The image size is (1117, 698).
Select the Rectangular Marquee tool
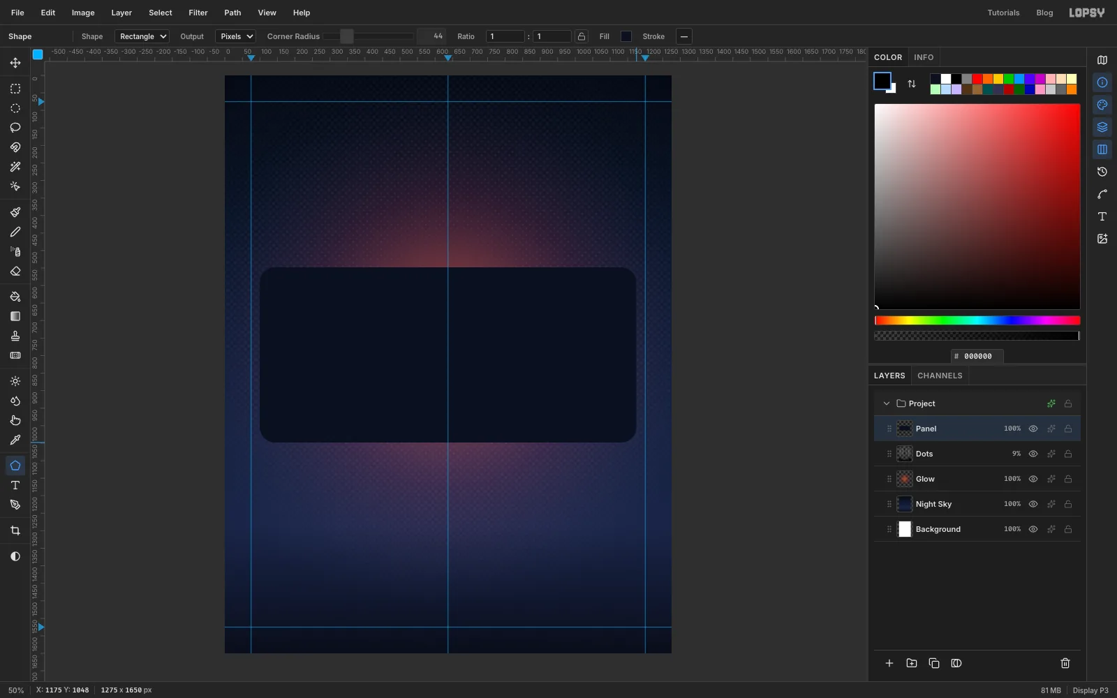click(x=15, y=89)
